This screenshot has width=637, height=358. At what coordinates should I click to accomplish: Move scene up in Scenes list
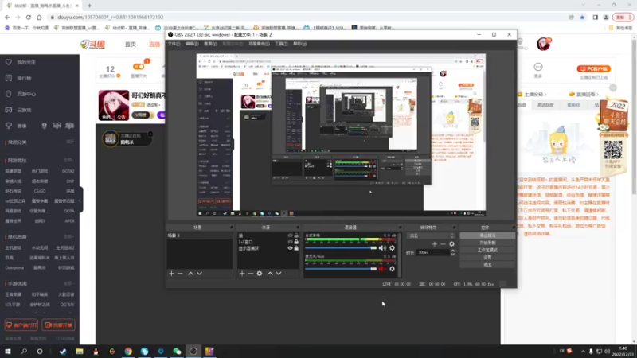(190, 274)
